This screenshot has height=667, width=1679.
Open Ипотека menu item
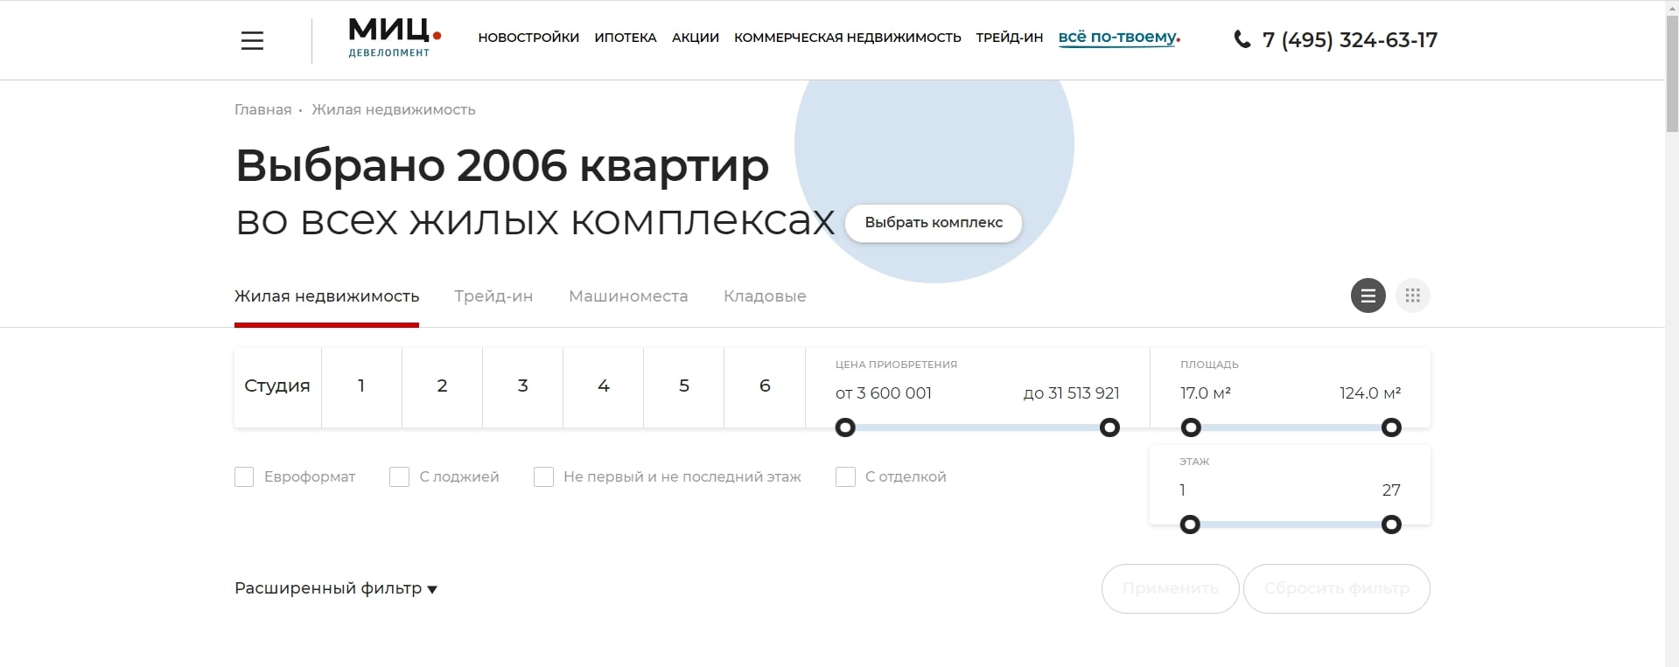[x=626, y=38]
